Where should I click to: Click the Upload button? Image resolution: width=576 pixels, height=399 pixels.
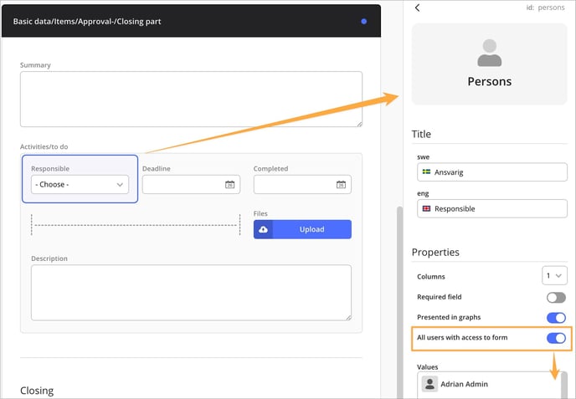302,229
